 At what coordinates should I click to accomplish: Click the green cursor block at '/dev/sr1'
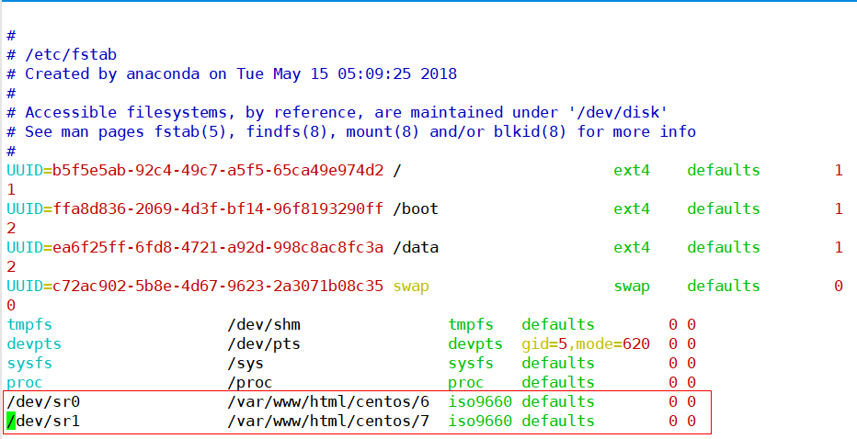tap(11, 421)
